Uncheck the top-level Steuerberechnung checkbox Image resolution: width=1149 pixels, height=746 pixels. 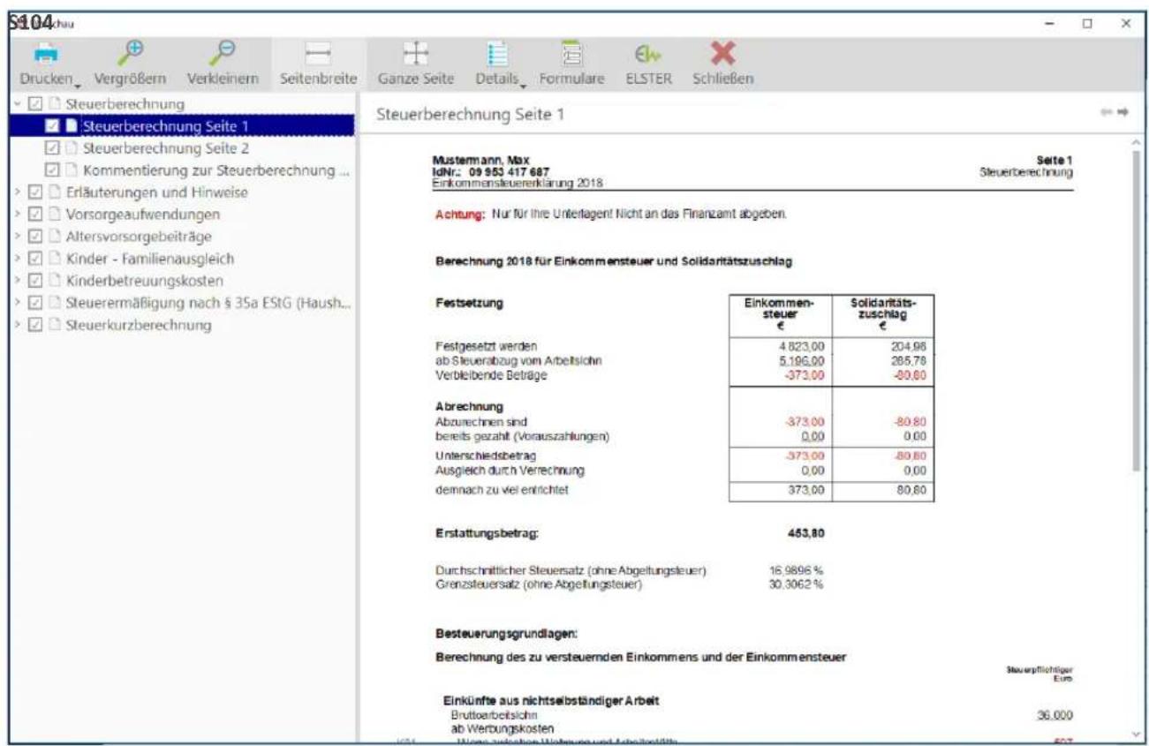35,104
